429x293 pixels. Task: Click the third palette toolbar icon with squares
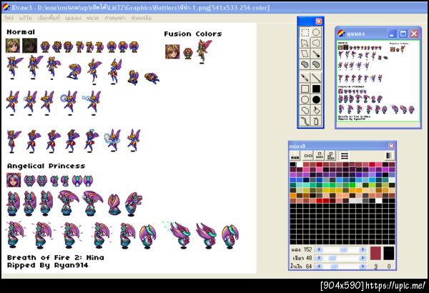(x=320, y=156)
